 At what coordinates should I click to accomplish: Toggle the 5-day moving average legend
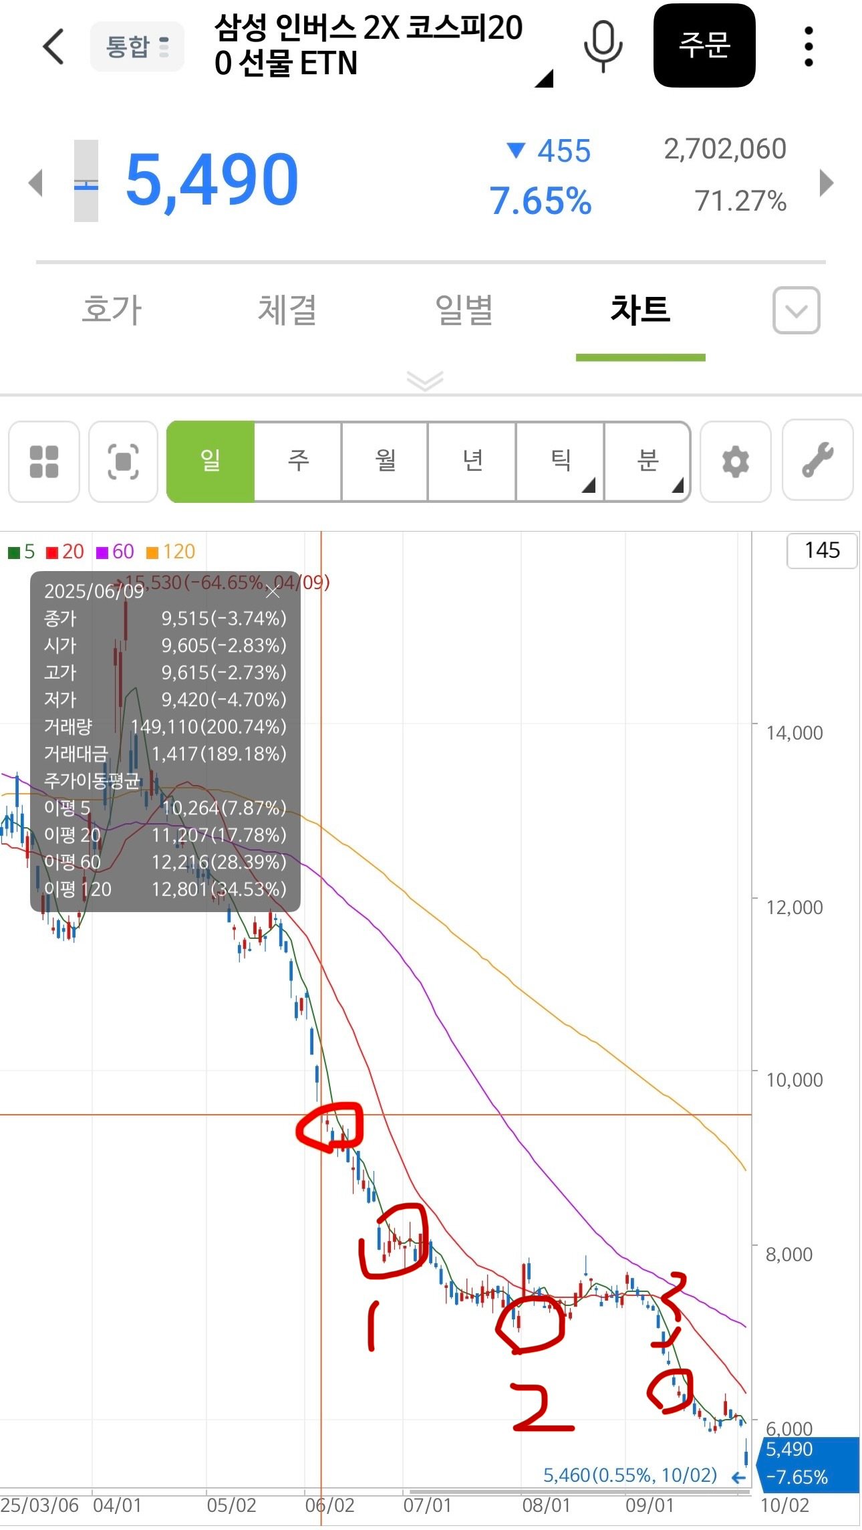click(21, 552)
